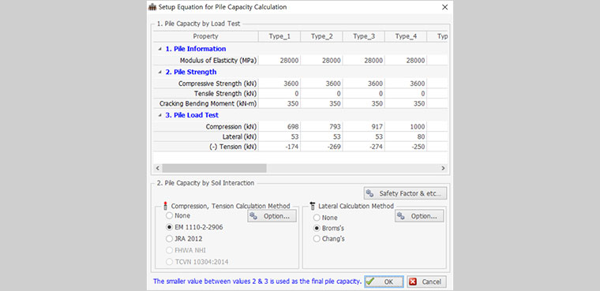600x291 pixels.
Task: Click the Modulus of Elasticity (MPa) row label
Action: point(218,61)
